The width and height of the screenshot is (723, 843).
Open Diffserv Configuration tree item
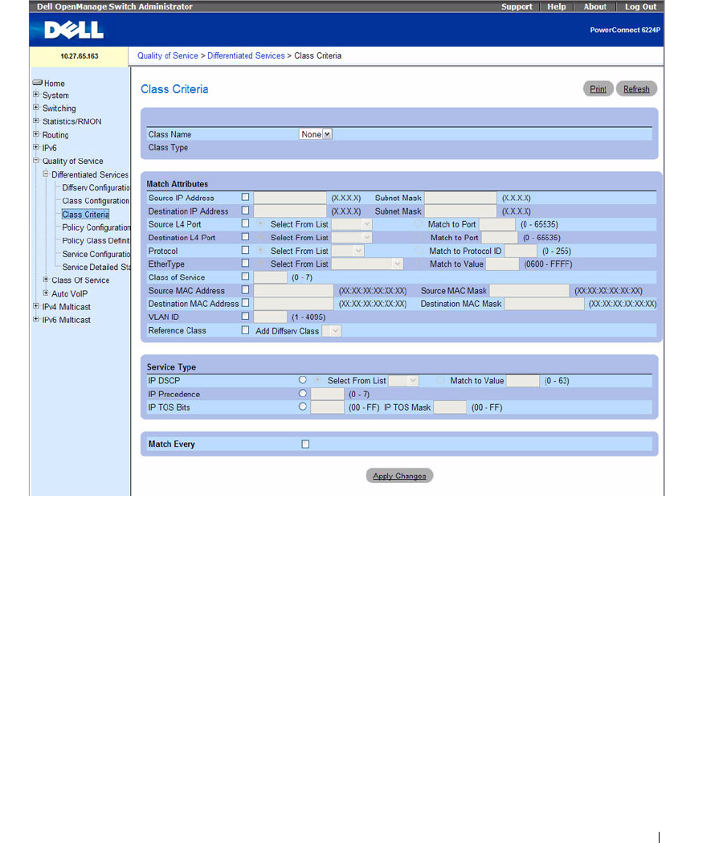[96, 187]
